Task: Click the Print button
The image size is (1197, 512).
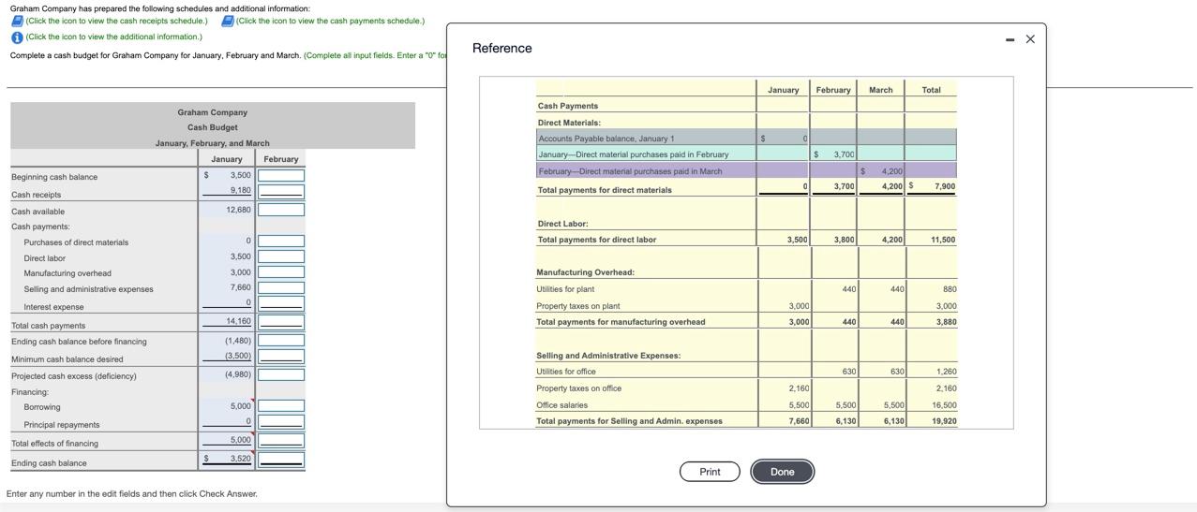Action: point(710,472)
